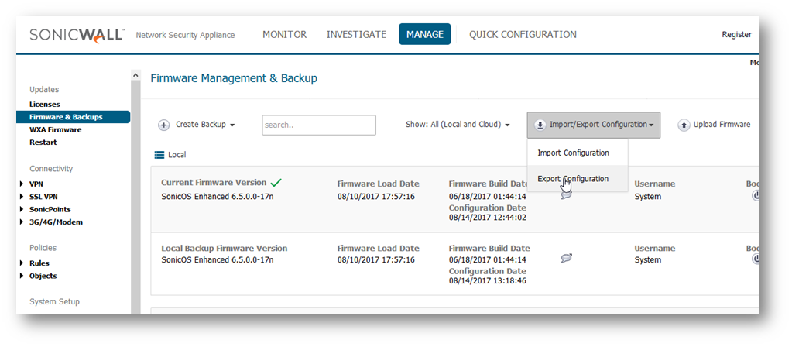This screenshot has width=792, height=347.
Task: Click the Local Backup Firmware boot icon
Action: point(756,259)
